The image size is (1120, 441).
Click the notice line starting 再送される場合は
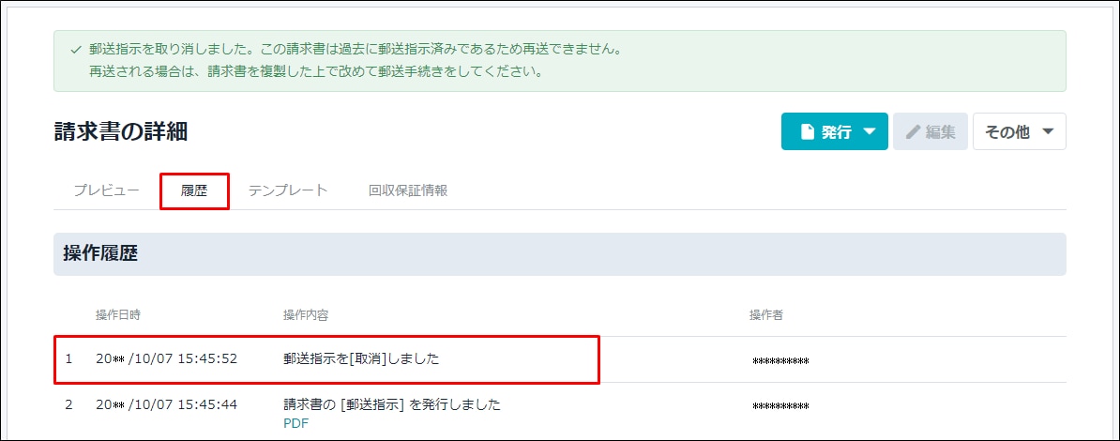point(315,71)
